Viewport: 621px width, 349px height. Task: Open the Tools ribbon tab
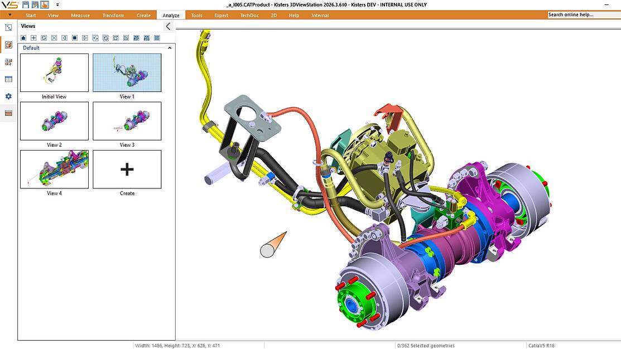point(197,16)
